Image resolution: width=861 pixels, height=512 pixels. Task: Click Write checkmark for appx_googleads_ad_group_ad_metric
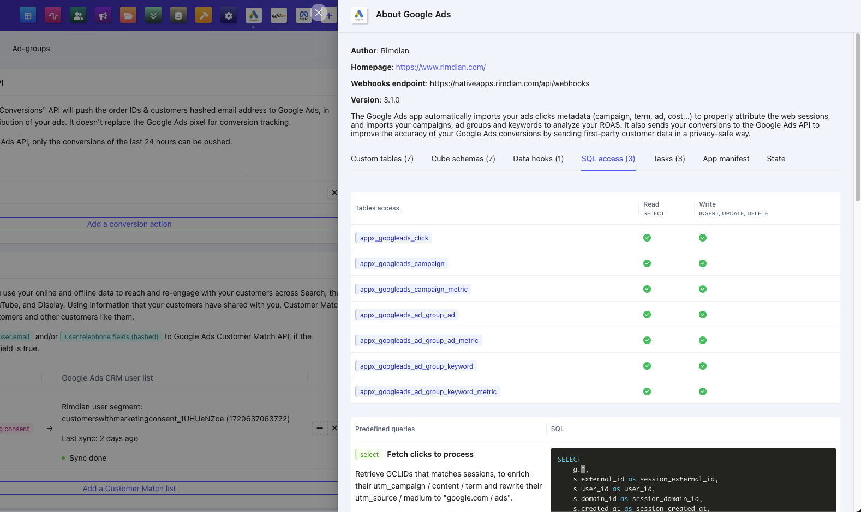pyautogui.click(x=703, y=340)
